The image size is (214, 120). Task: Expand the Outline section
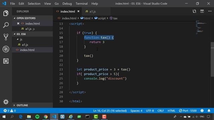32,105
